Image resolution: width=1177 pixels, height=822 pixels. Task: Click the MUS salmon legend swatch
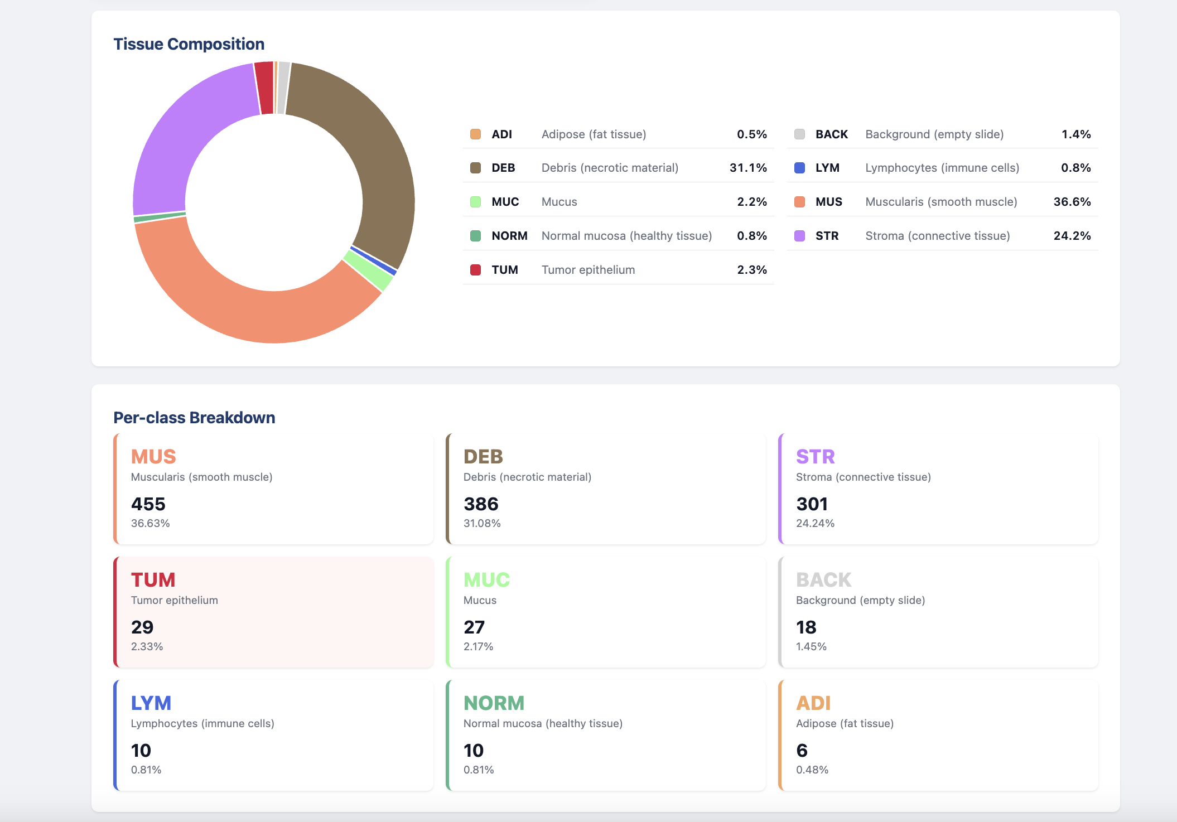(799, 202)
